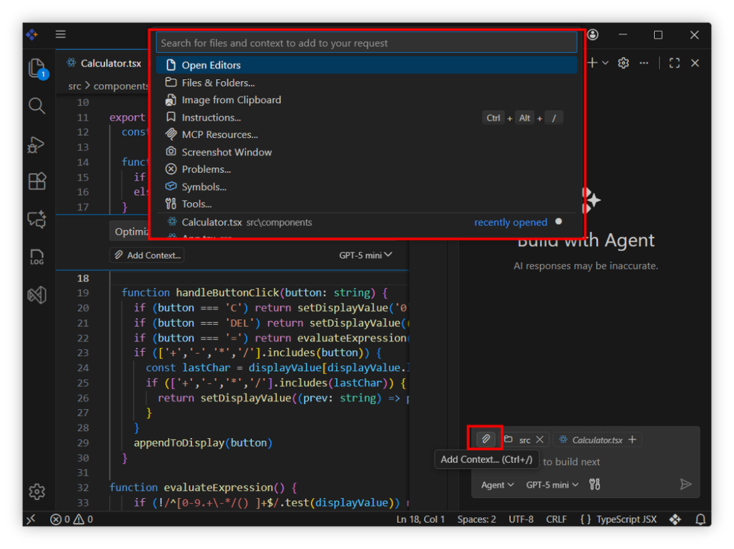Open Manage settings gear in activity bar
Image resolution: width=734 pixels, height=549 pixels.
[x=37, y=492]
